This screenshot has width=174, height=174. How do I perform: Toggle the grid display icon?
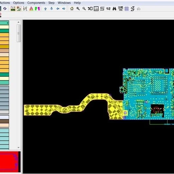tap(127, 9)
